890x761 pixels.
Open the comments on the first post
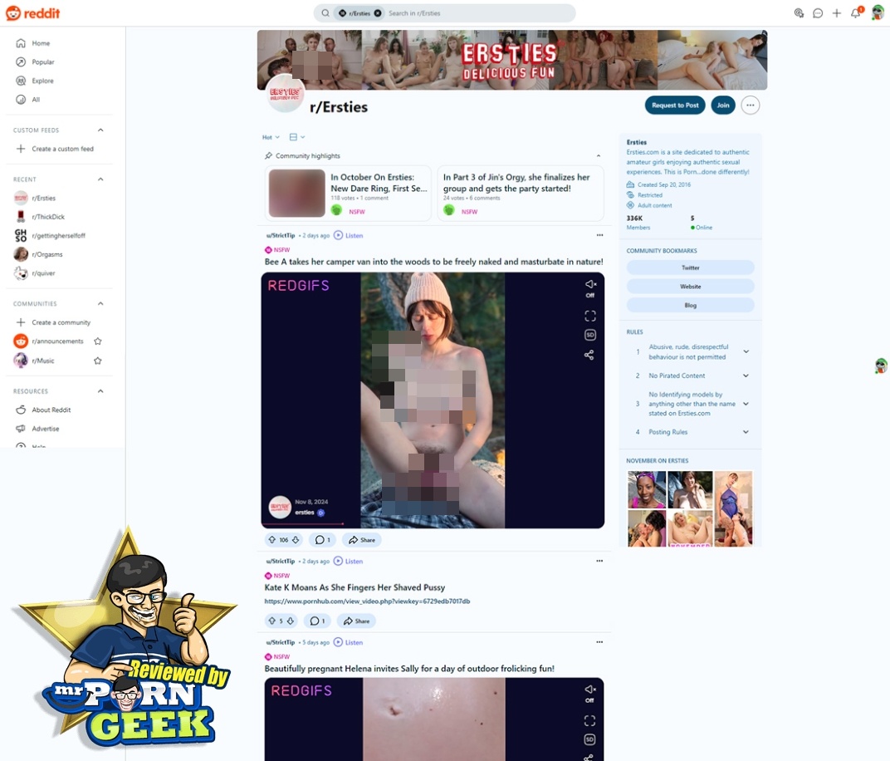(322, 540)
